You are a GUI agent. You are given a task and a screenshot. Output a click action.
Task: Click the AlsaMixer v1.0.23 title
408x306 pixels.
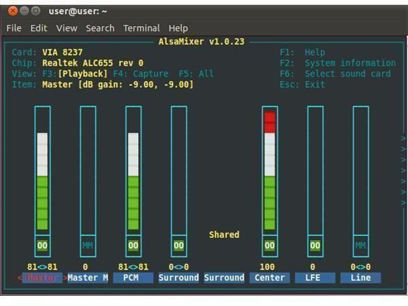point(202,41)
